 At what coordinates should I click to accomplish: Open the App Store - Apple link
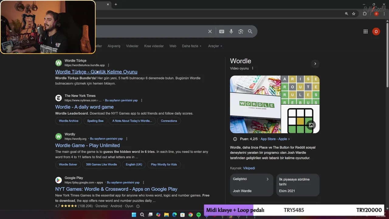point(275,139)
